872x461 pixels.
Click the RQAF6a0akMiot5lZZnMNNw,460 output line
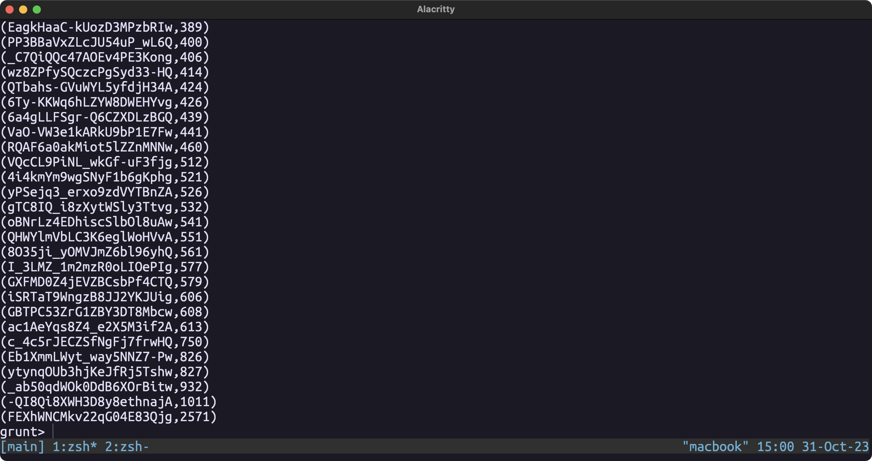[x=105, y=147]
